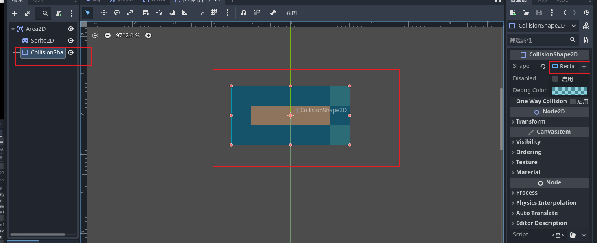Toggle smart snap in viewport toolbar
This screenshot has width=597, height=243.
click(202, 13)
